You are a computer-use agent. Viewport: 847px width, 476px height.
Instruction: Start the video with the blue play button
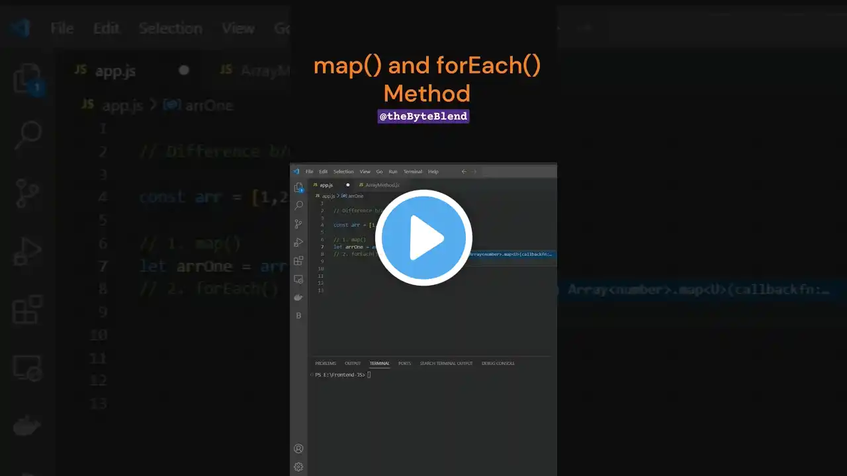tap(423, 237)
